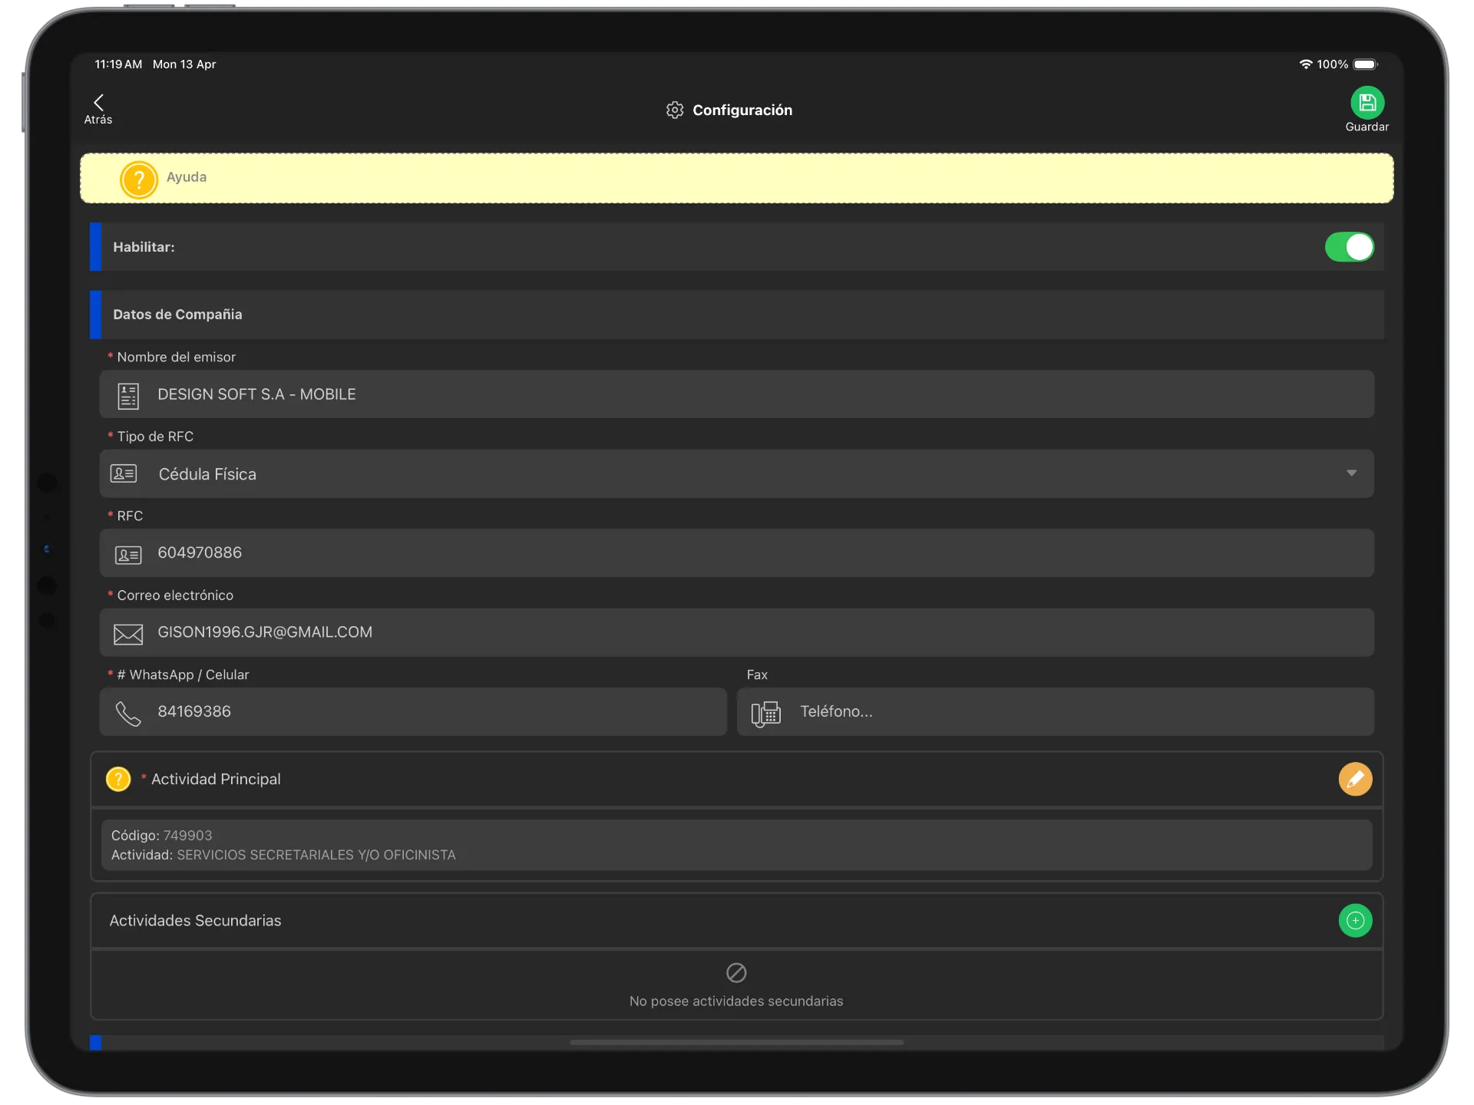Click the envelope icon in Correo electrónico field
Viewport: 1474px width, 1105px height.
(127, 632)
